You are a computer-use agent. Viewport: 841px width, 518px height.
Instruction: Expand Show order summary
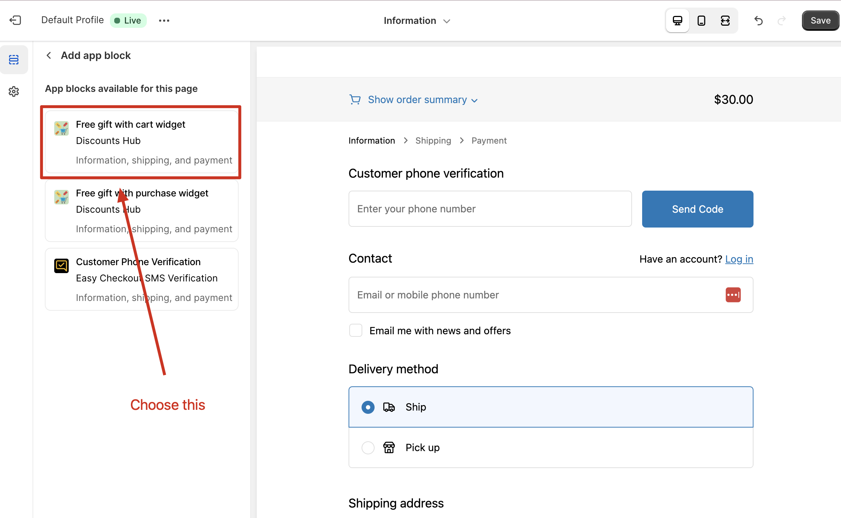417,99
